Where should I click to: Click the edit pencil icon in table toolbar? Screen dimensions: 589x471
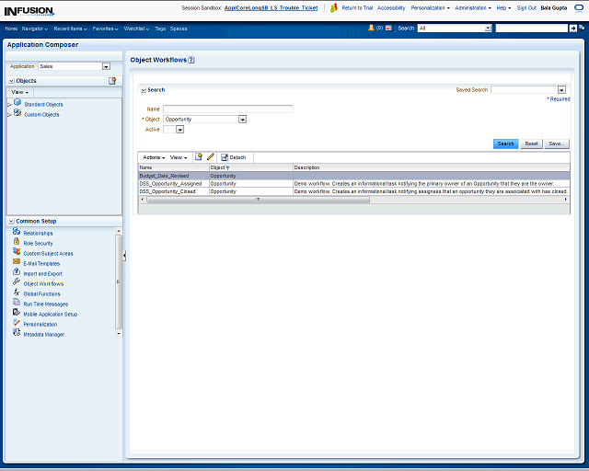(x=211, y=157)
